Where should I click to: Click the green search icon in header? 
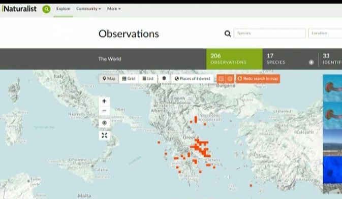click(46, 9)
